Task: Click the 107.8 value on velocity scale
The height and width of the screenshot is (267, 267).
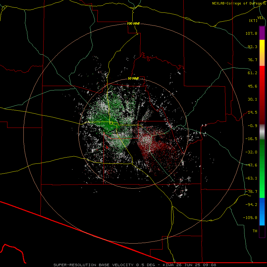Action: 251,33
